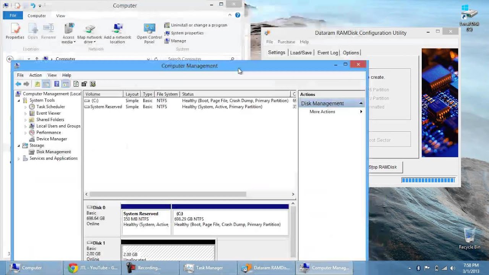Click the blue help icon in Computer window

coord(238,15)
